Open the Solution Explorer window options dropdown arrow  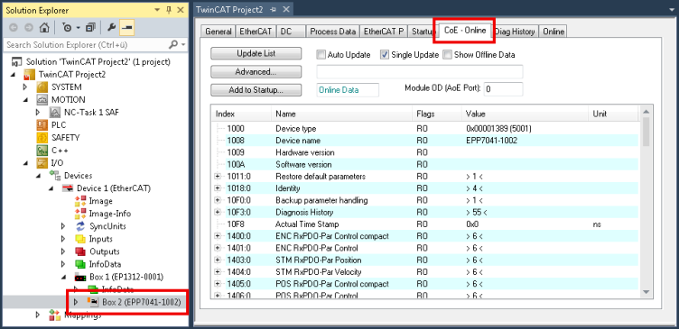(x=156, y=11)
